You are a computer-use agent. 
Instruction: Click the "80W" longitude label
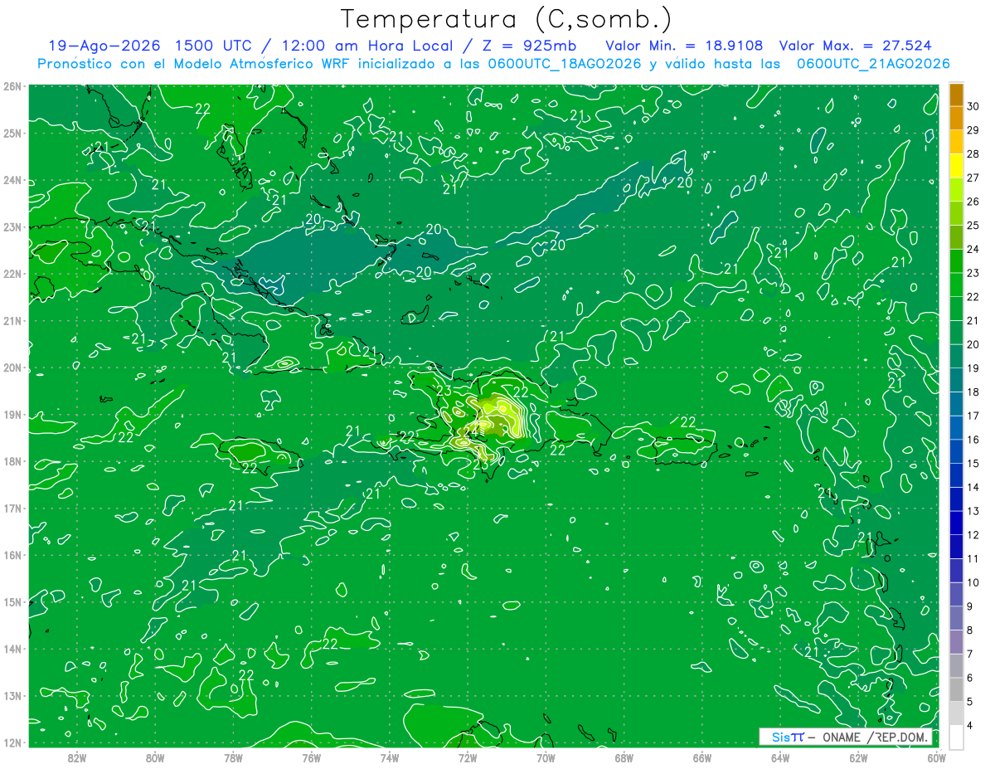(155, 757)
